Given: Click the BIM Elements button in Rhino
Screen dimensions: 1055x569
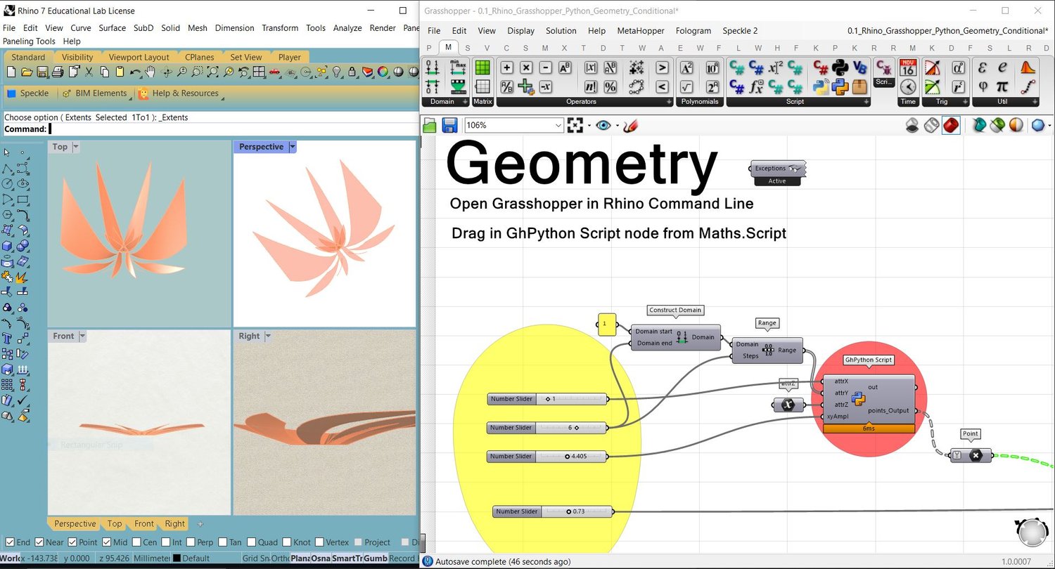Looking at the screenshot, I should click(95, 93).
